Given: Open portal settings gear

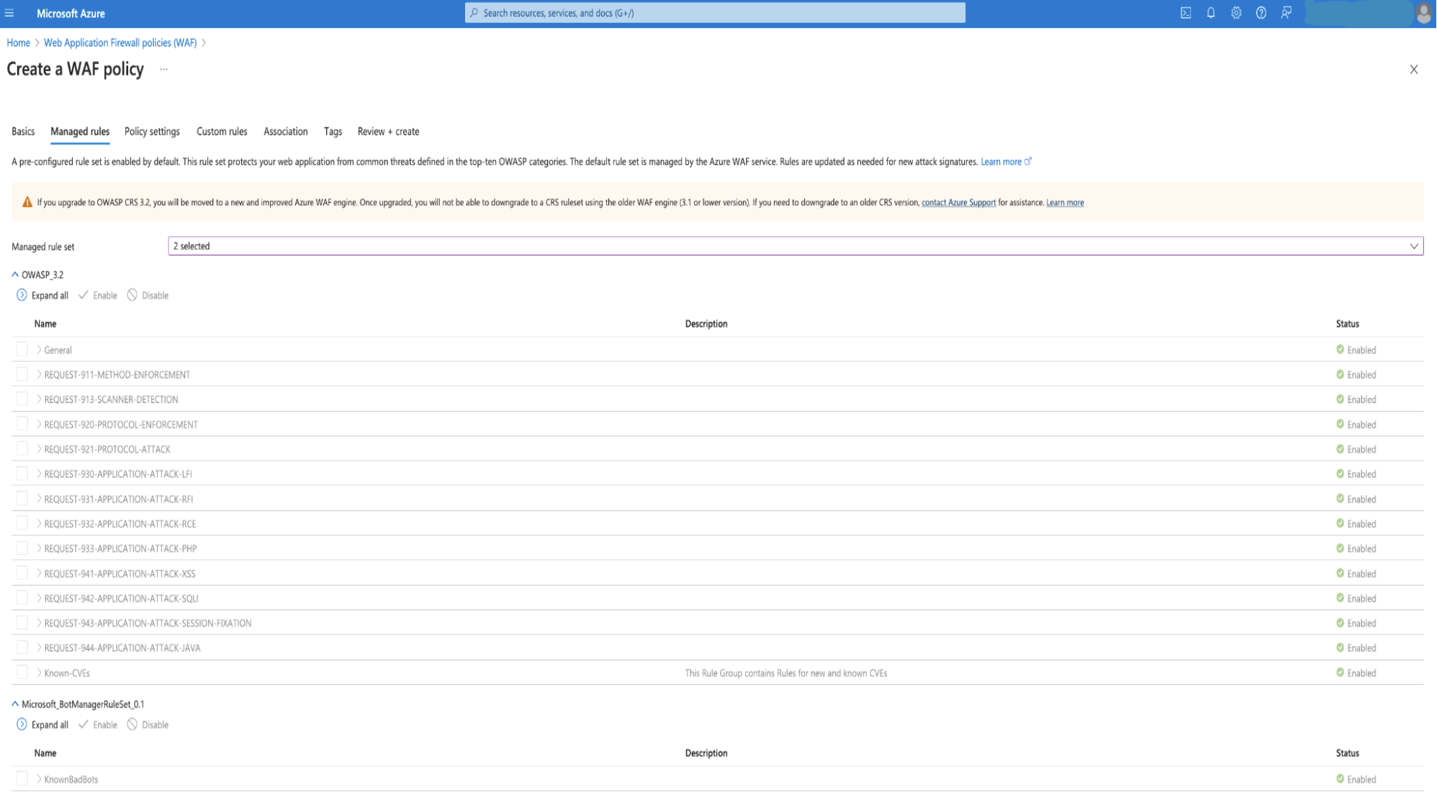Looking at the screenshot, I should click(1236, 13).
